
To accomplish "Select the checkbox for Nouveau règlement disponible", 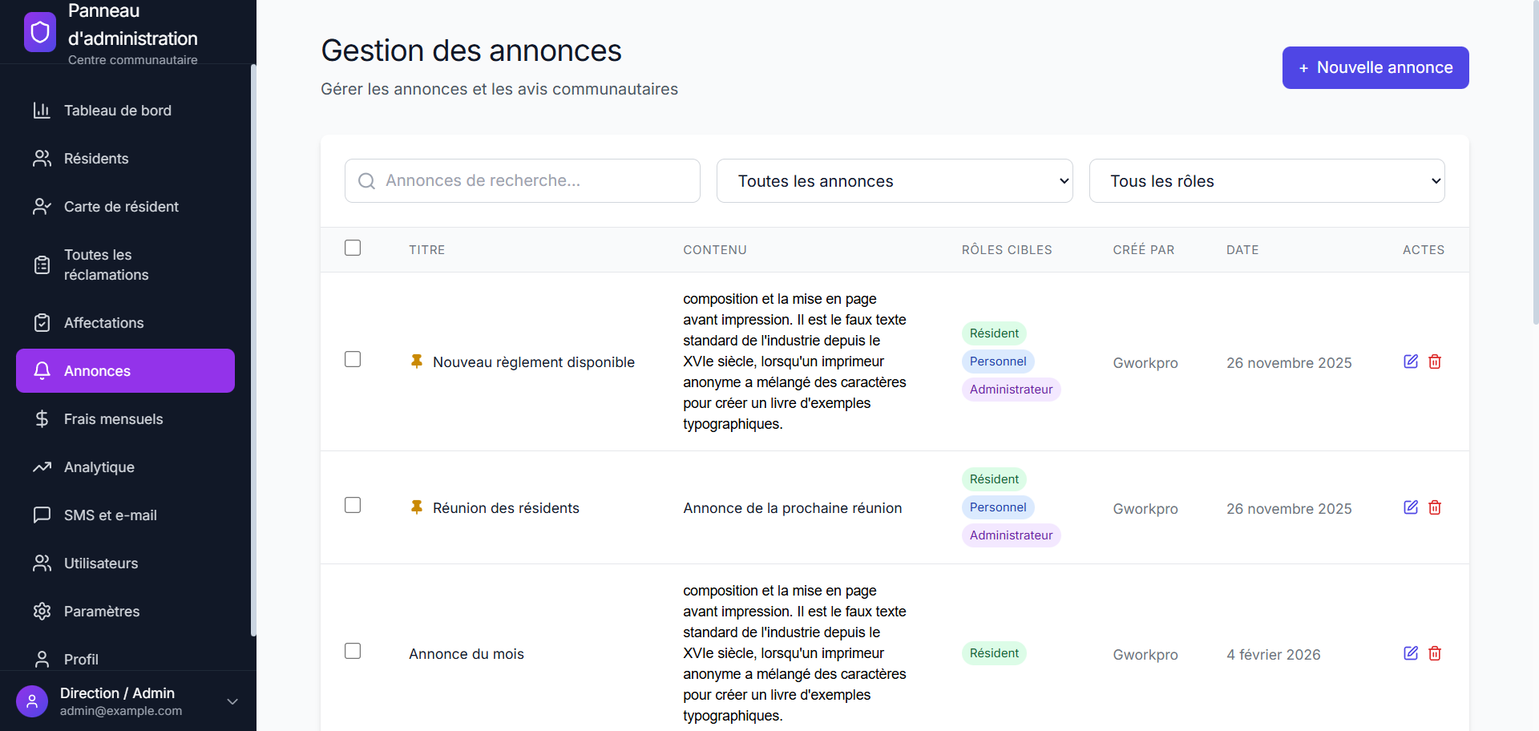I will 353,359.
